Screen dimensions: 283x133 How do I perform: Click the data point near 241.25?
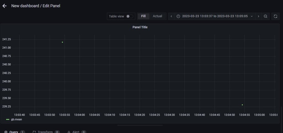(x=62, y=42)
